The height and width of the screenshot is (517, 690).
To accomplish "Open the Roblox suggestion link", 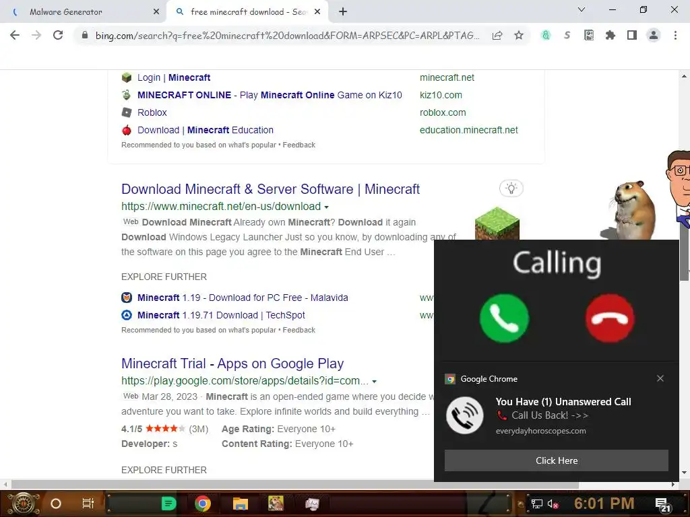I will pyautogui.click(x=152, y=112).
